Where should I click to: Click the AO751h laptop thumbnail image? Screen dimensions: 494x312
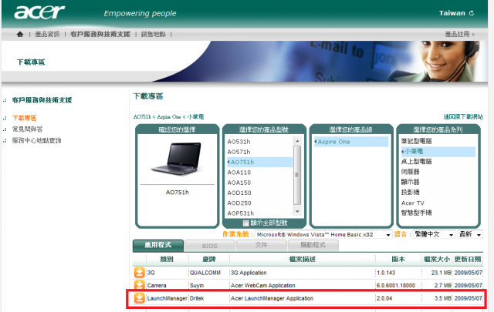click(x=177, y=159)
